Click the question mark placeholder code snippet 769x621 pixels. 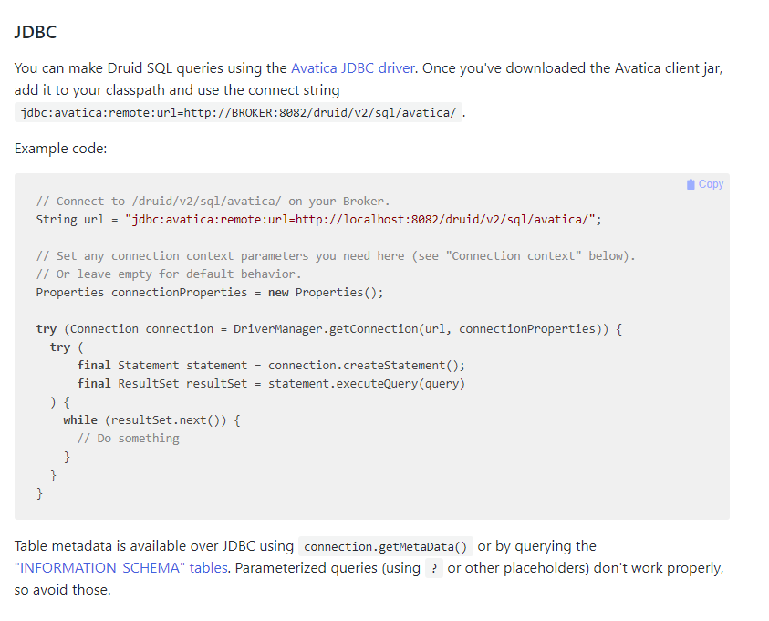[433, 567]
